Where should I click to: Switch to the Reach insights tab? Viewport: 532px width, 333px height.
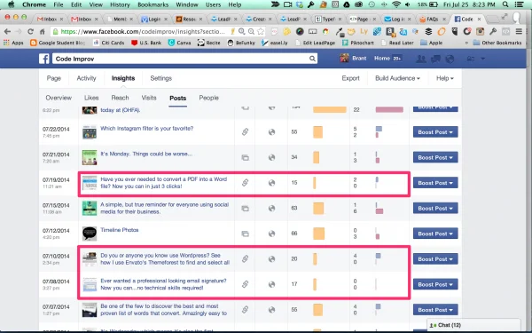click(x=120, y=98)
